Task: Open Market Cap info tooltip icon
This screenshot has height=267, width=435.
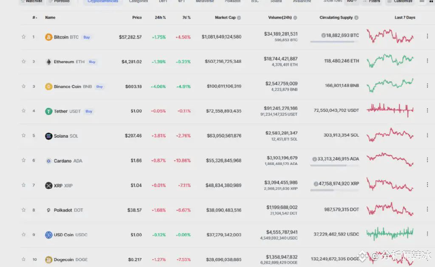Action: coord(239,18)
